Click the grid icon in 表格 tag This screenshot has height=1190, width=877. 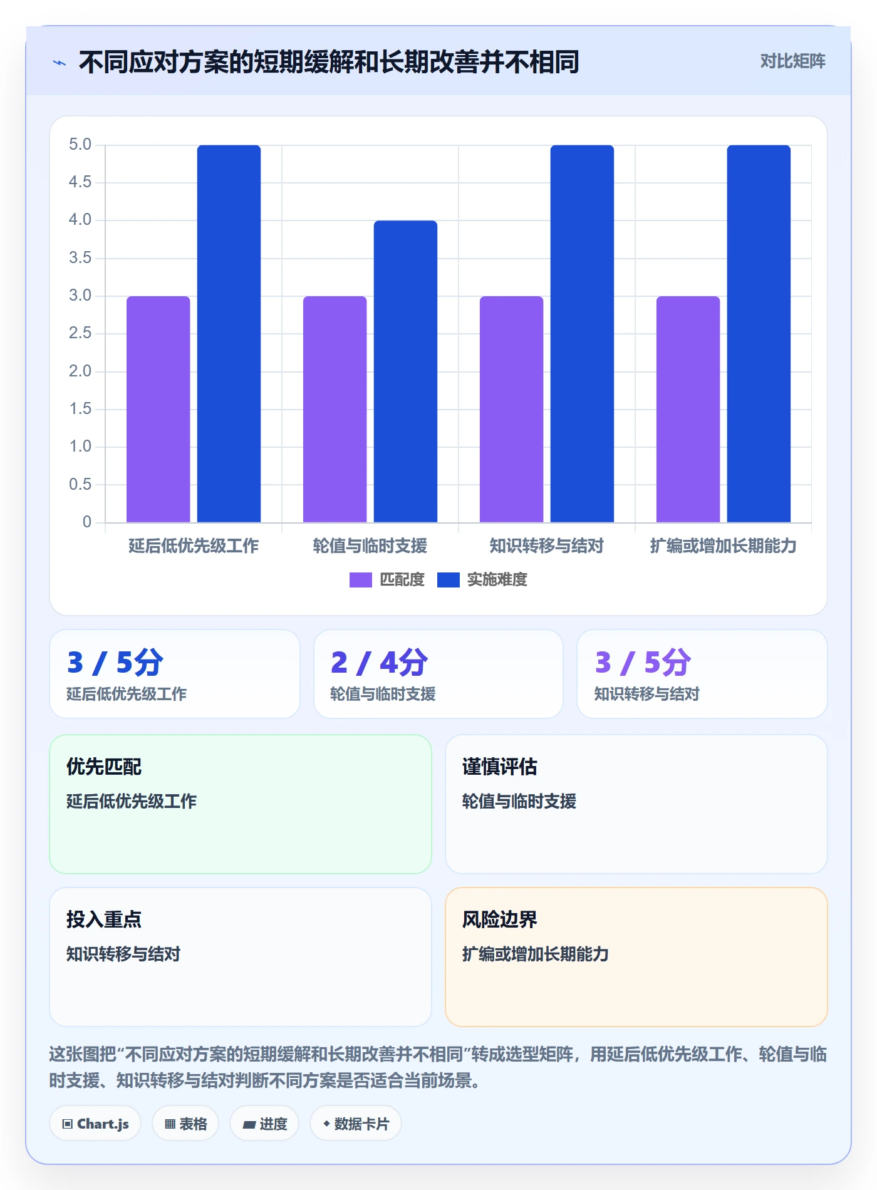pyautogui.click(x=170, y=1124)
